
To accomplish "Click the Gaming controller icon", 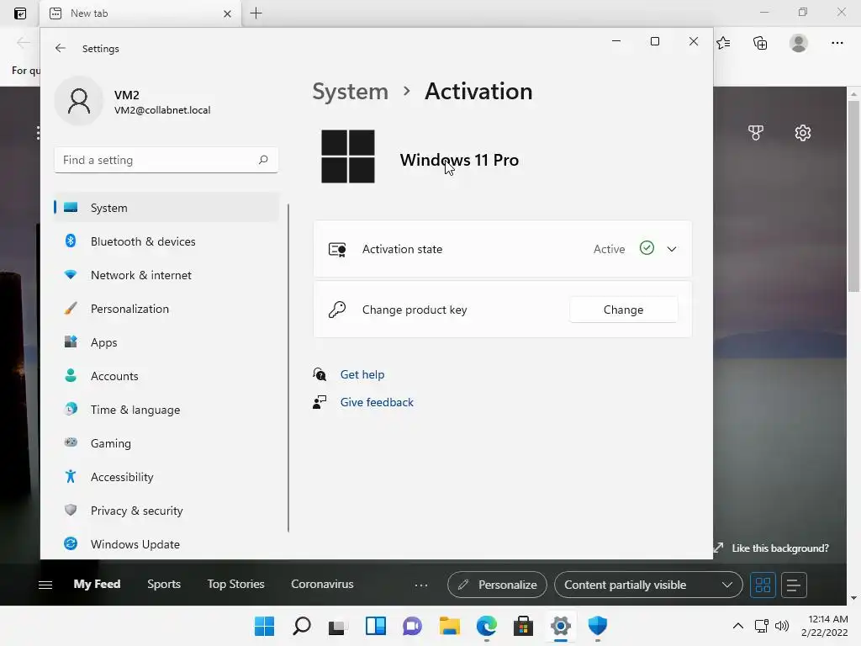I will pyautogui.click(x=71, y=442).
